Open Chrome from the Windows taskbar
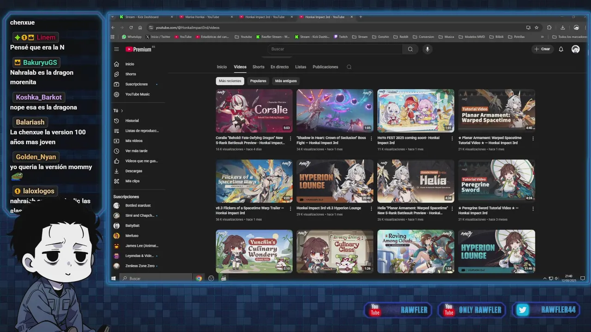The width and height of the screenshot is (591, 332). pyautogui.click(x=199, y=279)
